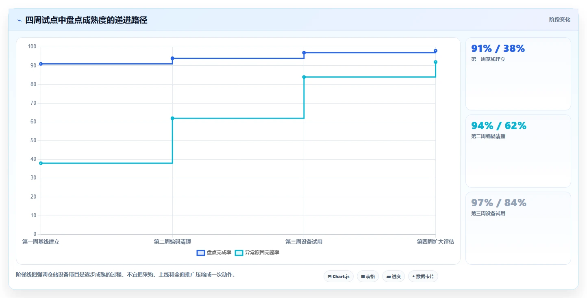Click the 第三周设备试用 card caption
The width and height of the screenshot is (587, 298).
(488, 214)
